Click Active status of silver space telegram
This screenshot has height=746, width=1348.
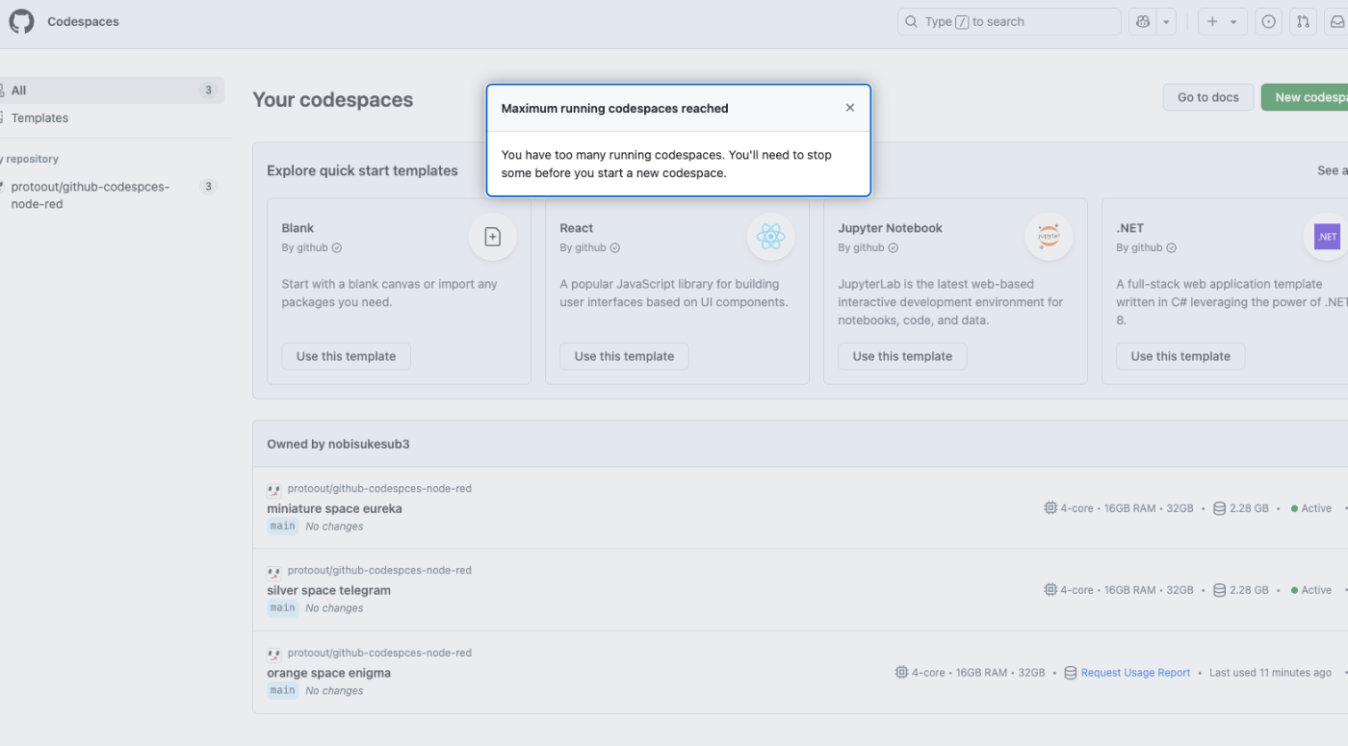[x=1311, y=590]
